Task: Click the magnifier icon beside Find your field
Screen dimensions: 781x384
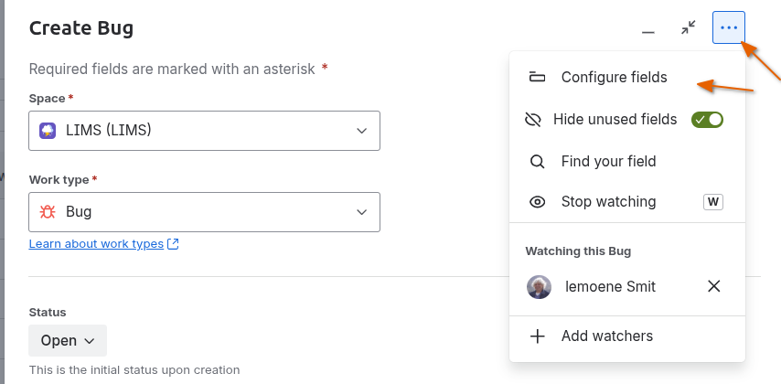Action: [537, 162]
